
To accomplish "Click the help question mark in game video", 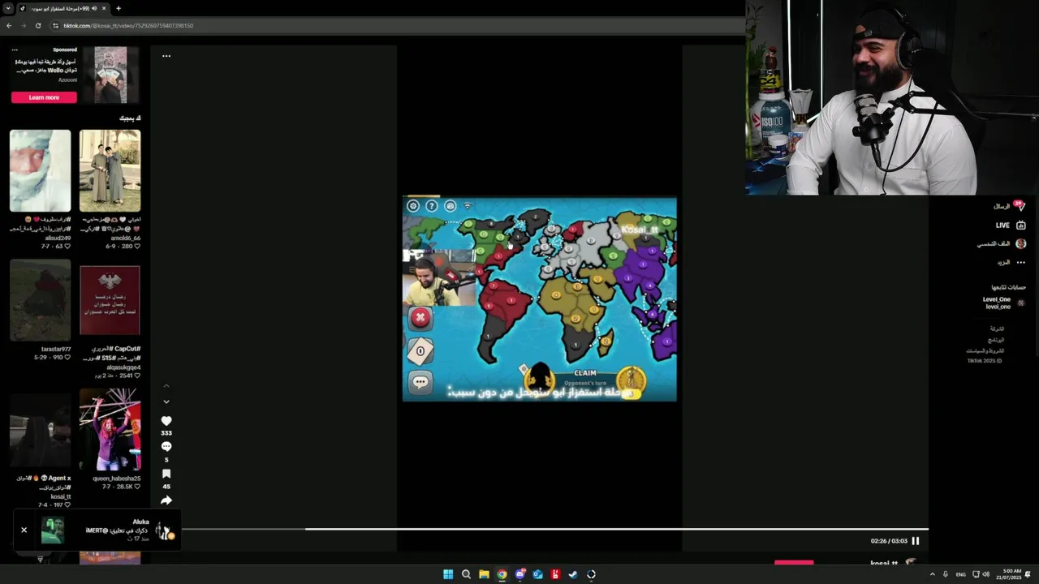I will (x=432, y=206).
